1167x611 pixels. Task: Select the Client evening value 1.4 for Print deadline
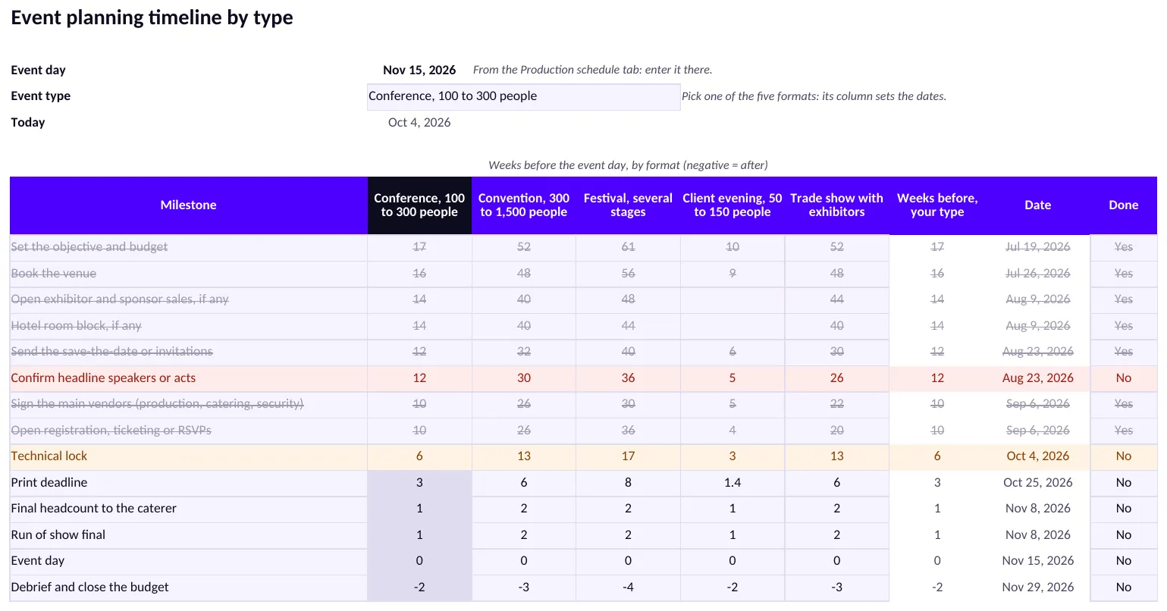733,483
